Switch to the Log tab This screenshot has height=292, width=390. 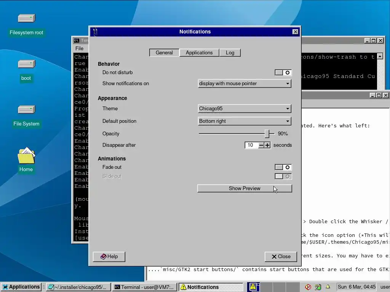coord(230,52)
